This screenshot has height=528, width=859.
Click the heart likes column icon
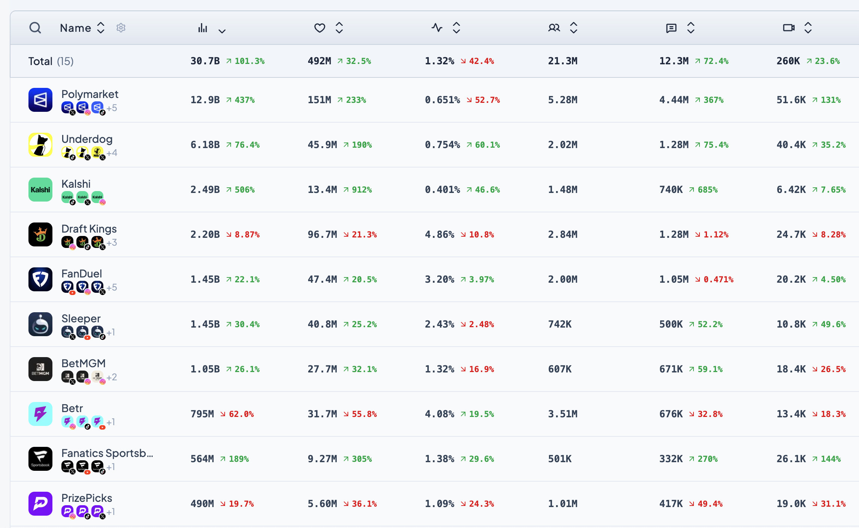(319, 28)
